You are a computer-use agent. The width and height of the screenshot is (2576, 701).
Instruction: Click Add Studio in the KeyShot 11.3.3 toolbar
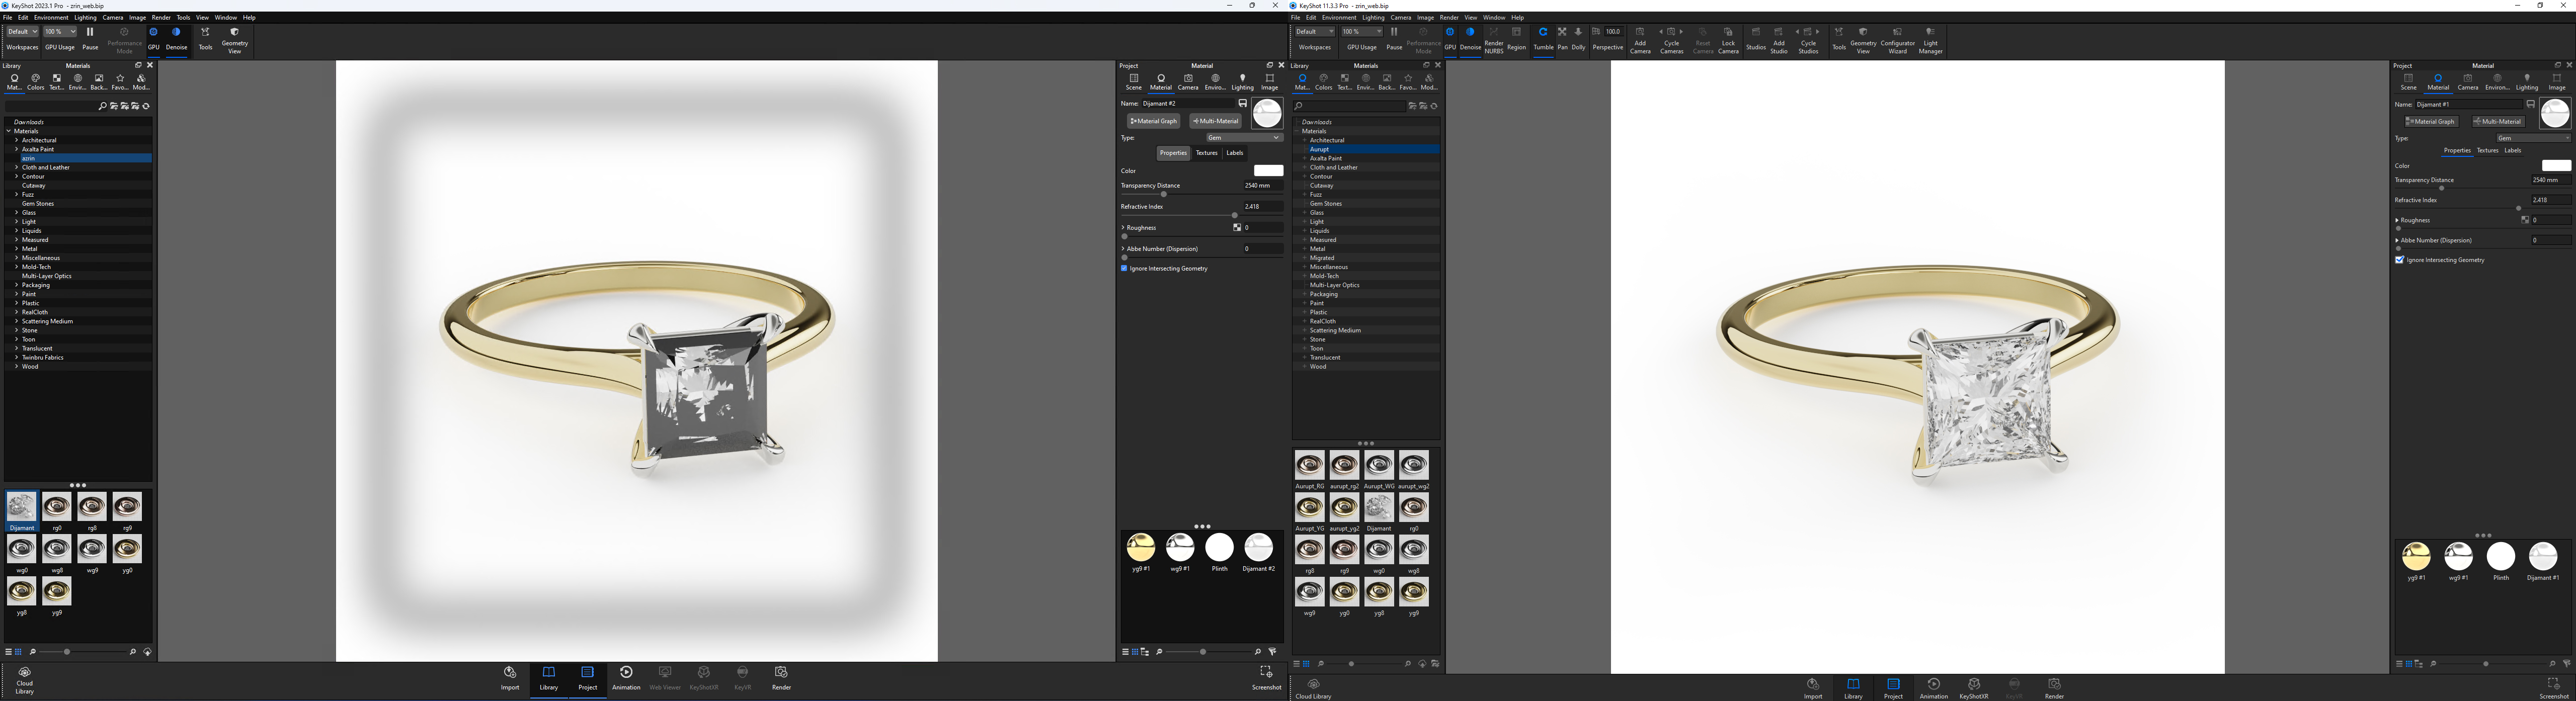(1779, 39)
